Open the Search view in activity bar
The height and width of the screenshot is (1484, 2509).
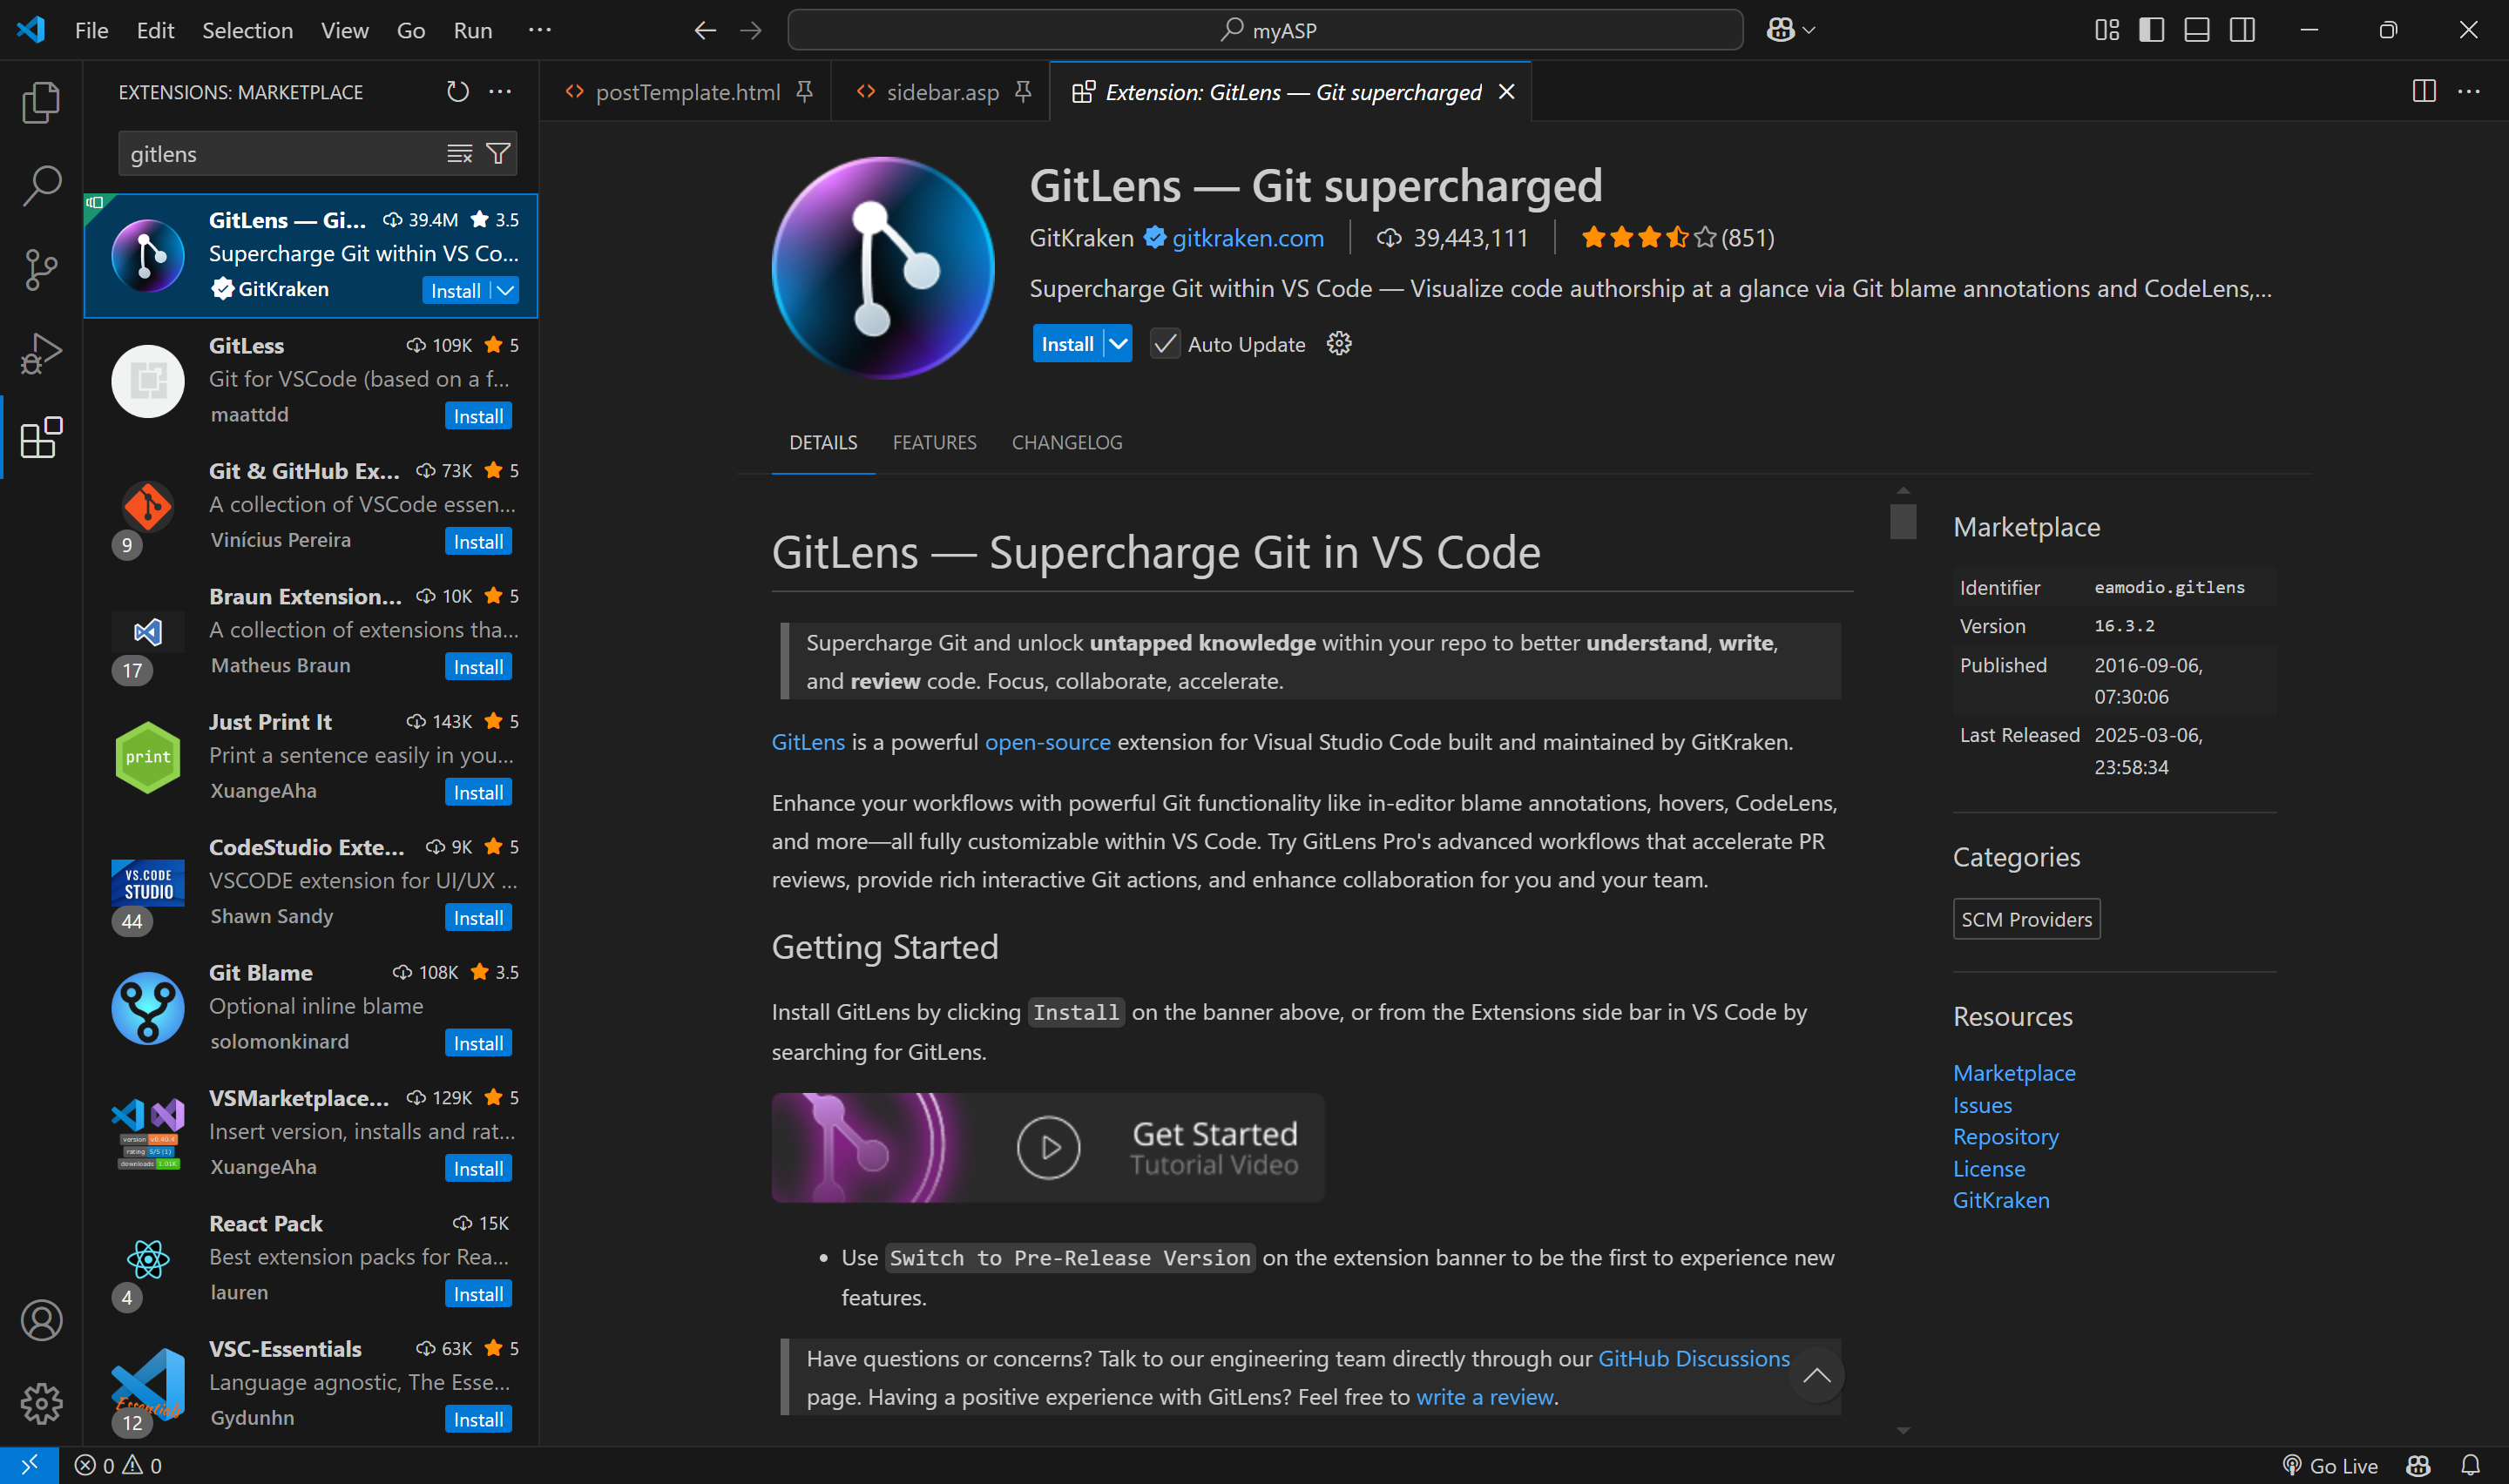[x=41, y=186]
